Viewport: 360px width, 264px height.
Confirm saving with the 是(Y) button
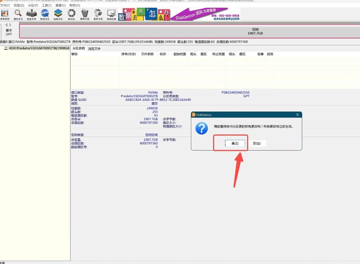[235, 143]
